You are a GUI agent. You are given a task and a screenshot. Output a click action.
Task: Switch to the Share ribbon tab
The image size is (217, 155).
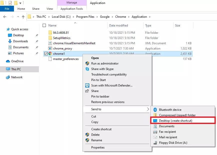point(36,9)
